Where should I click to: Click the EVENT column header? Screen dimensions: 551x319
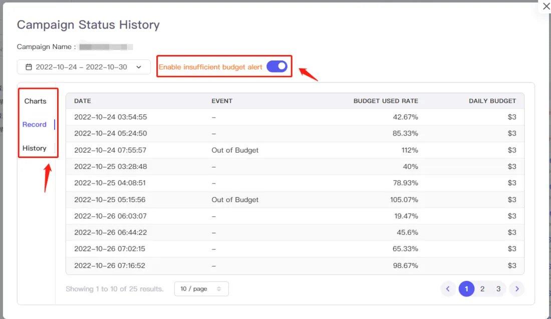click(x=223, y=100)
